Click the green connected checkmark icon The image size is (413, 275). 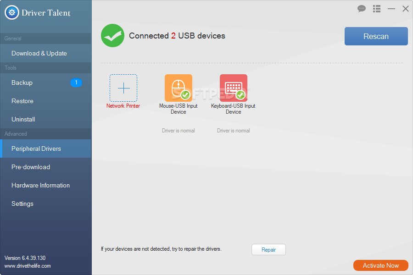[x=113, y=36]
